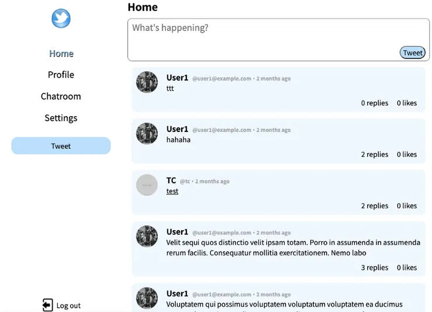Viewport: 432px width, 312px height.
Task: Click 0 likes on TC's test tweet
Action: [407, 206]
